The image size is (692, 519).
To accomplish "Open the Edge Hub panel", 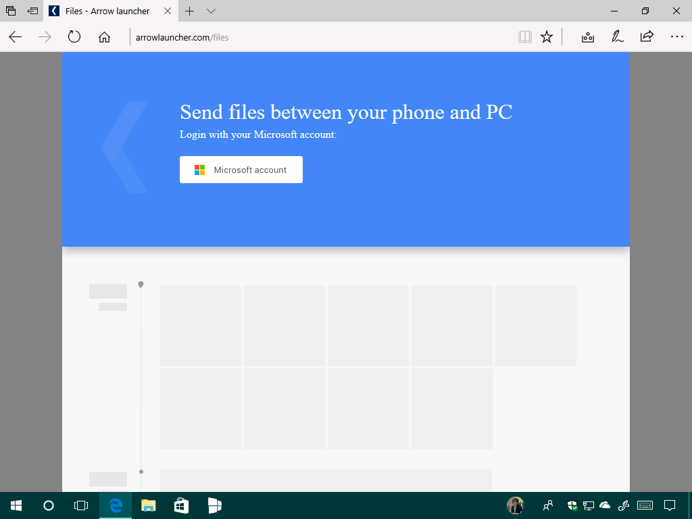I will click(x=587, y=37).
